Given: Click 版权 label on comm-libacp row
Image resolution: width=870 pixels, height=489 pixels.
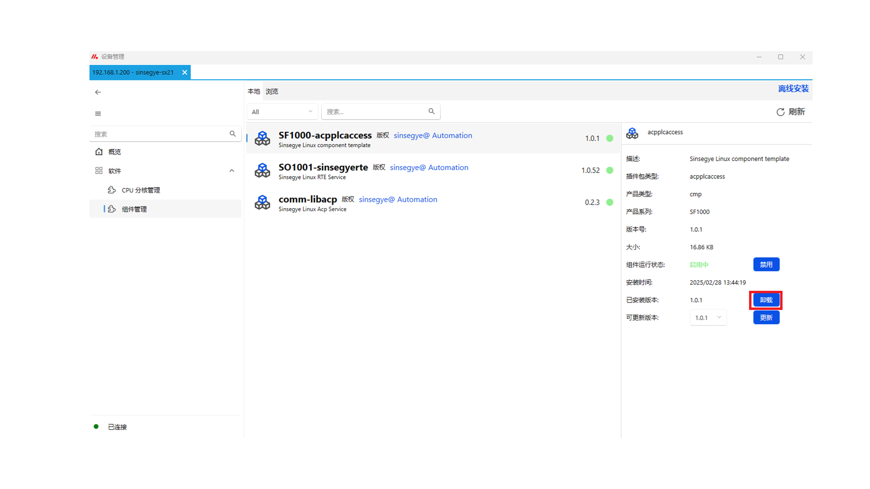Looking at the screenshot, I should tap(348, 199).
